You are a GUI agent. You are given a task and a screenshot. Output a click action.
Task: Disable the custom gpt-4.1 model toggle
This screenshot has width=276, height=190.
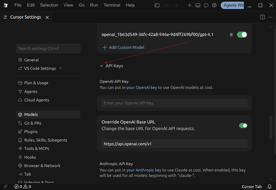[x=242, y=35]
